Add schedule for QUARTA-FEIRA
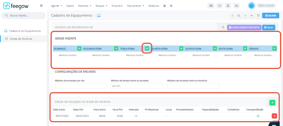Screen dimensions: 283x126 pyautogui.click(x=181, y=48)
